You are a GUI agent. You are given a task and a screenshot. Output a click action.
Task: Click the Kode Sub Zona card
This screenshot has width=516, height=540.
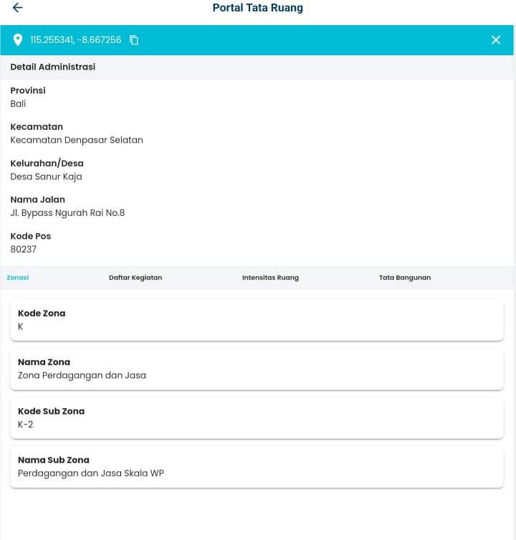point(257,417)
